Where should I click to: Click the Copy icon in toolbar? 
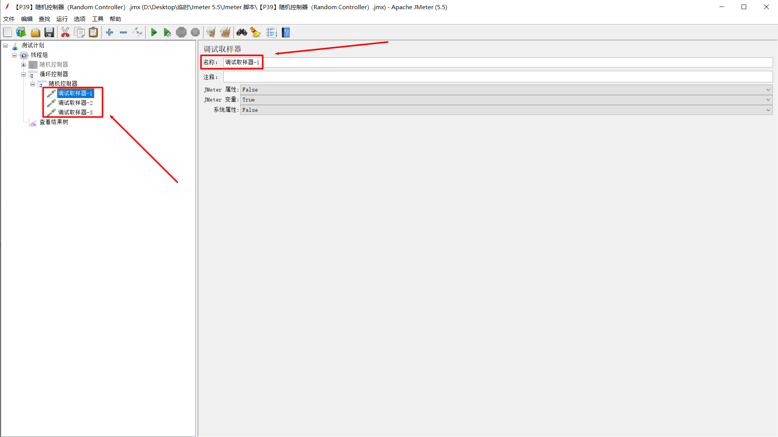(79, 33)
